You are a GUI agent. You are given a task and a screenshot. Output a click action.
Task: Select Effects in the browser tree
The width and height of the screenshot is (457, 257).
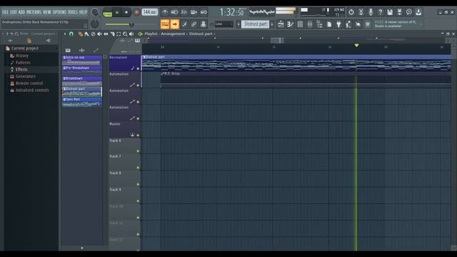point(21,69)
